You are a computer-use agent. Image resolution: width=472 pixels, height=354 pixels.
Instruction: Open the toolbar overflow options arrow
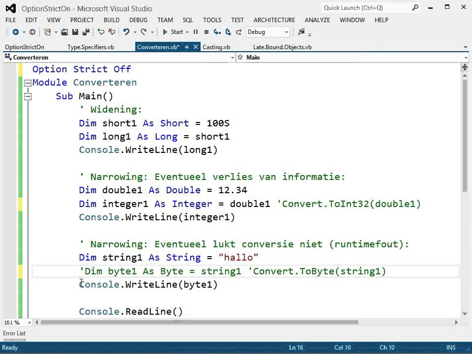coord(310,34)
